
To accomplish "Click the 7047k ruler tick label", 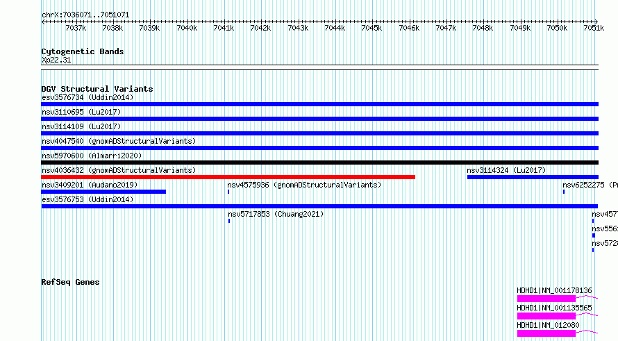I will (x=446, y=28).
